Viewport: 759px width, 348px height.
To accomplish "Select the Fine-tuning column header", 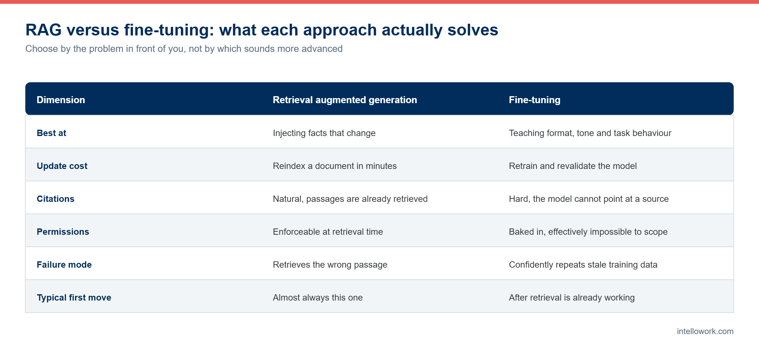I will [x=534, y=100].
